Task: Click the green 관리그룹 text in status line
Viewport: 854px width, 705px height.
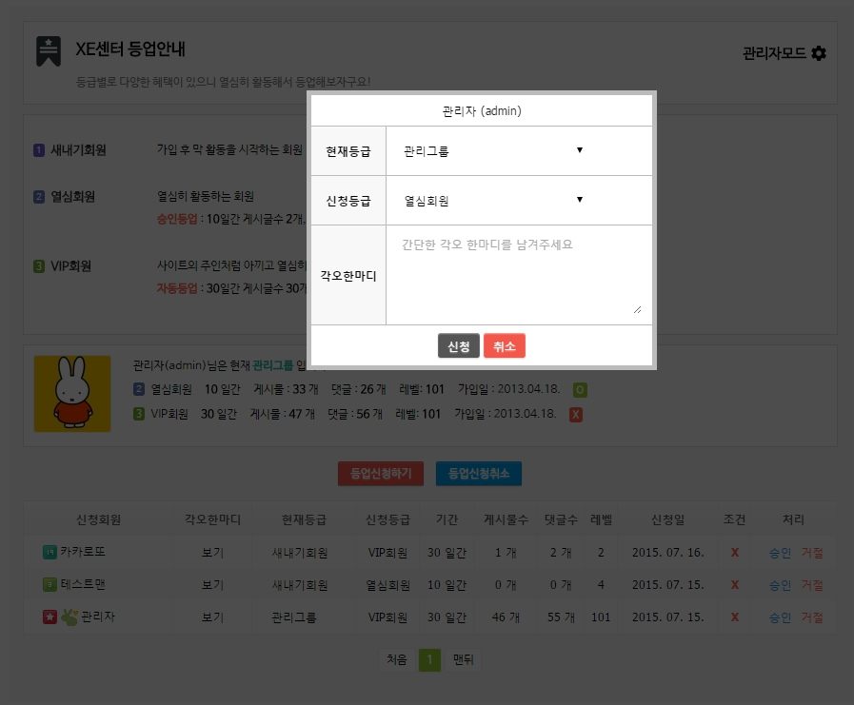Action: coord(273,365)
